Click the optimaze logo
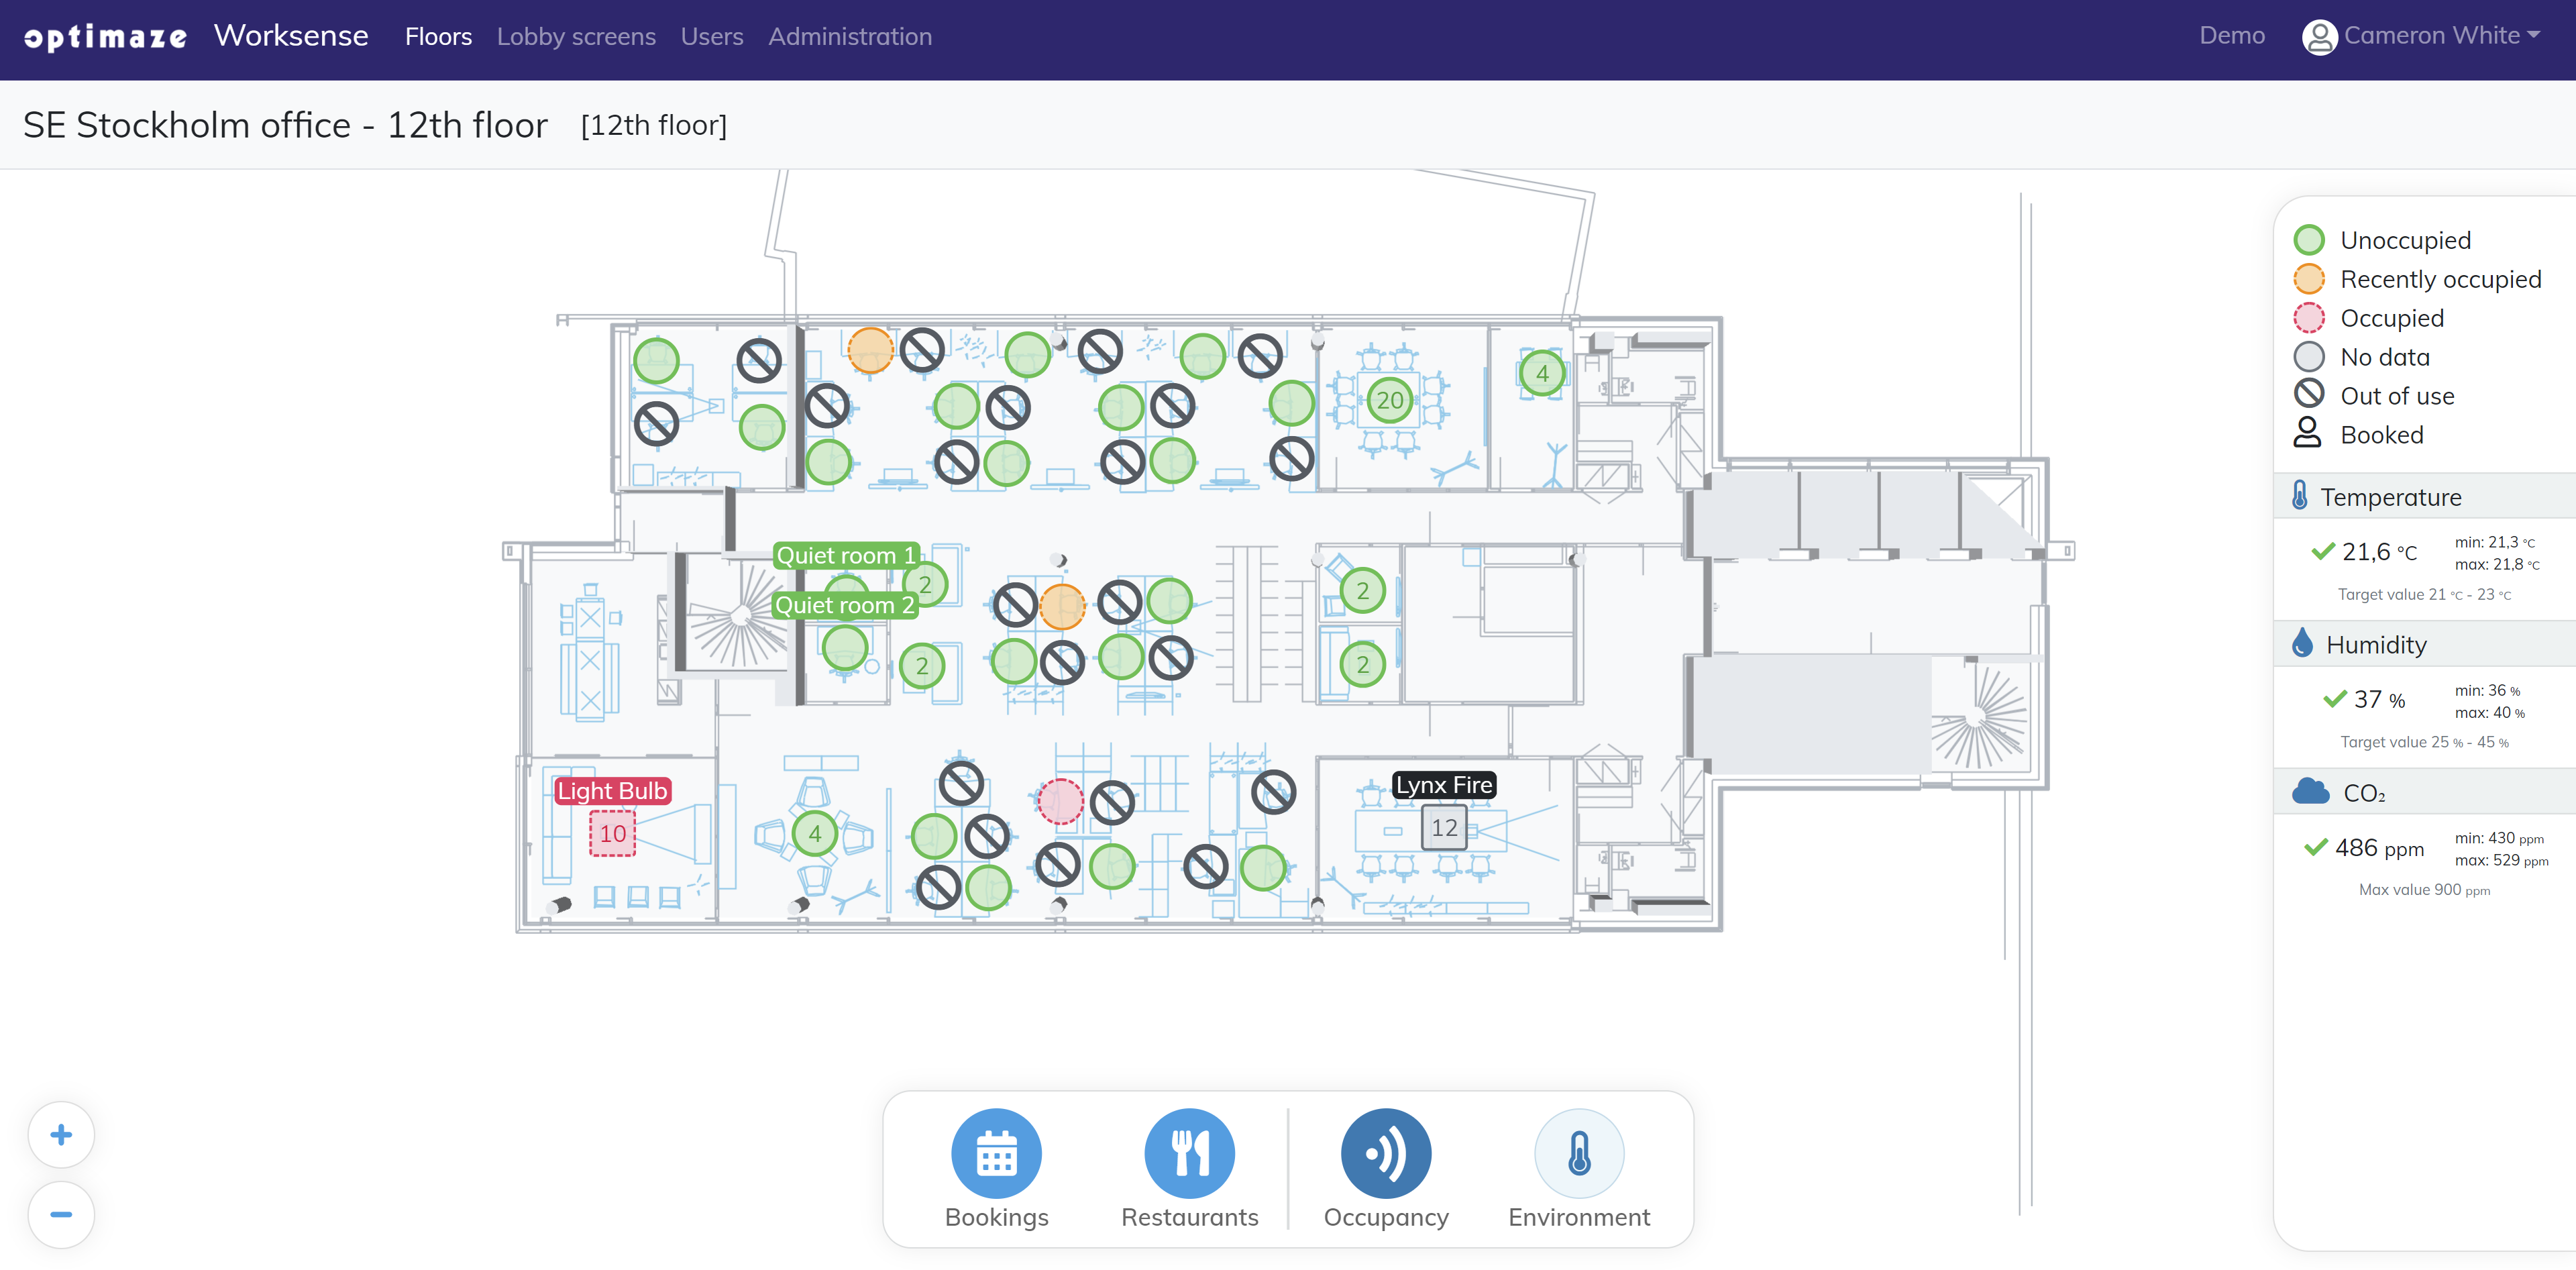2576x1270 pixels. click(105, 37)
